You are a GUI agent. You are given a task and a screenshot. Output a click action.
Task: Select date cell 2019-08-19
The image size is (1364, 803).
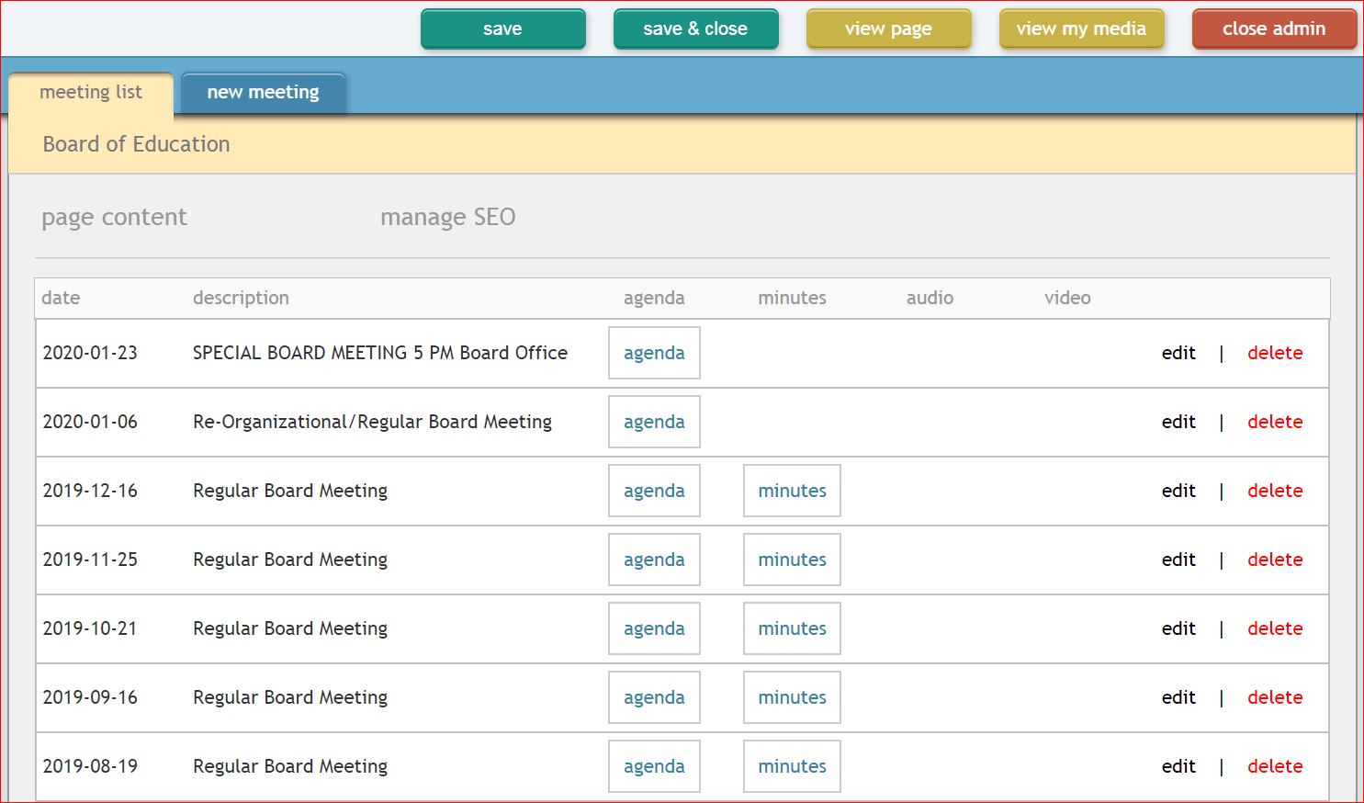click(x=90, y=766)
